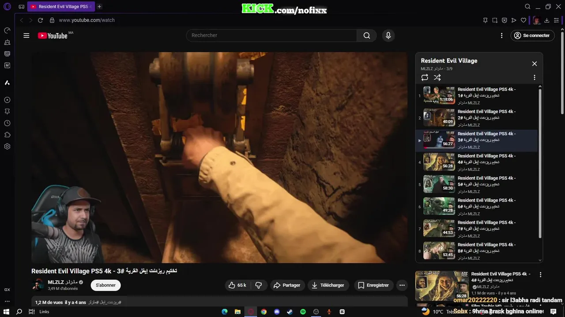Open MLZLZ channel avatar
The width and height of the screenshot is (565, 317).
point(38,285)
